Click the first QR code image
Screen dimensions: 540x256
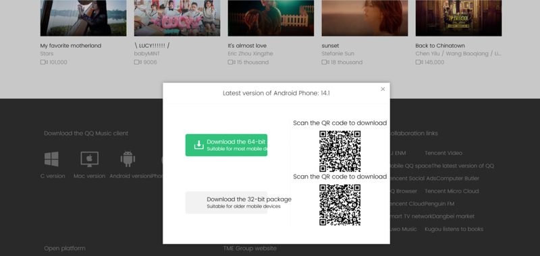coord(340,151)
